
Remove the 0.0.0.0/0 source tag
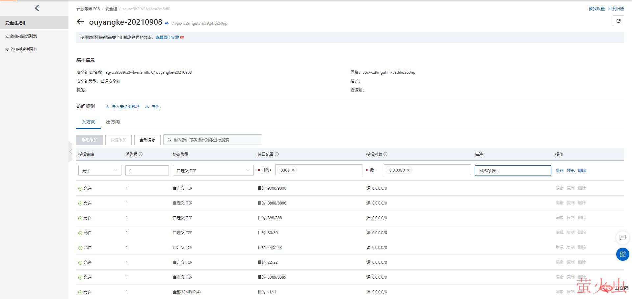[x=408, y=170]
